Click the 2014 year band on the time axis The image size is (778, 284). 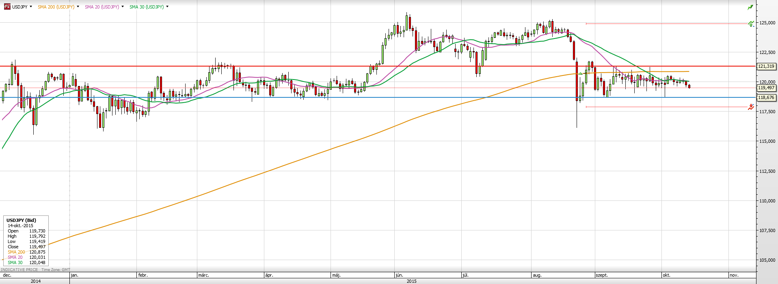pyautogui.click(x=35, y=281)
